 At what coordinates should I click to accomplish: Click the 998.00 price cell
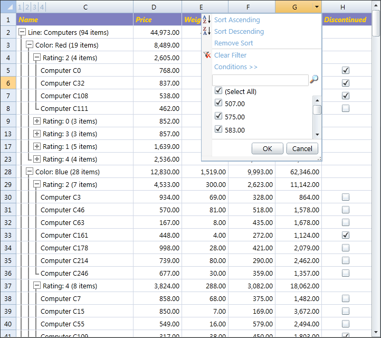point(157,248)
